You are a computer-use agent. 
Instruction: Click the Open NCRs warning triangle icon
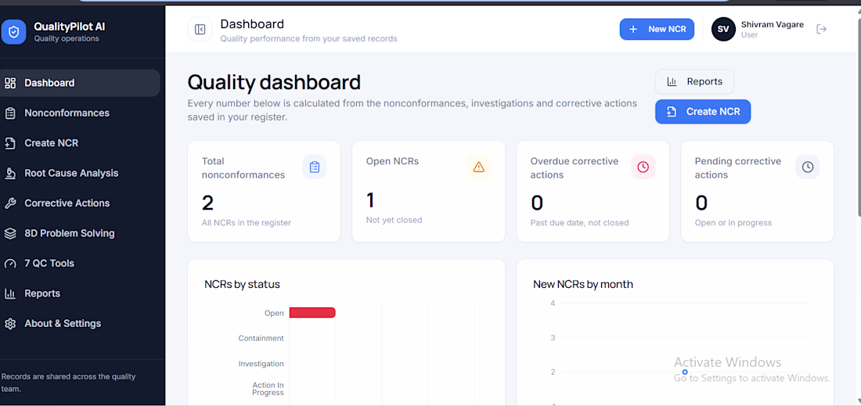[479, 167]
